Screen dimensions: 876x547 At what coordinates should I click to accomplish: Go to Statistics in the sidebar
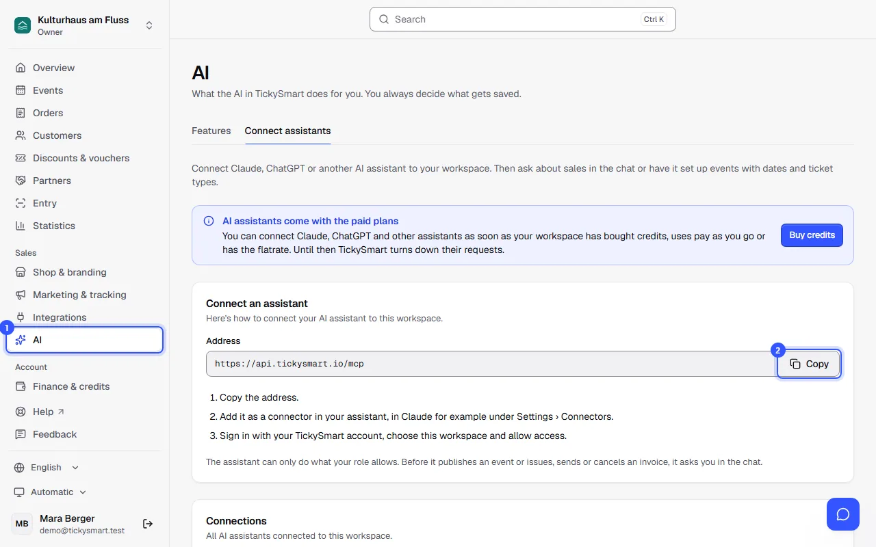(x=85, y=226)
